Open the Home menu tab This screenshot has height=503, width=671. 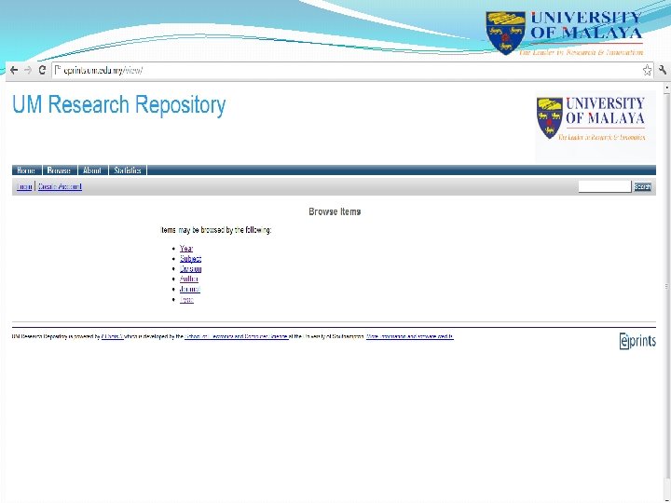click(x=26, y=170)
